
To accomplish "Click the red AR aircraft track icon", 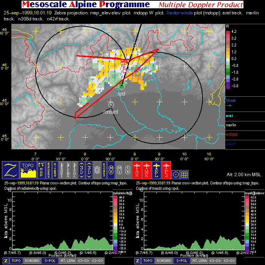I will click(137, 170).
